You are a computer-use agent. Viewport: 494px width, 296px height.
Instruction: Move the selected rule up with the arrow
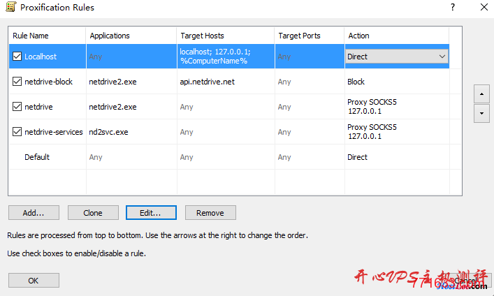pyautogui.click(x=481, y=94)
